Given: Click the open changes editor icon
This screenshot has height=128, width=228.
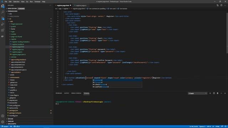Looking at the screenshot, I should pos(218,5).
